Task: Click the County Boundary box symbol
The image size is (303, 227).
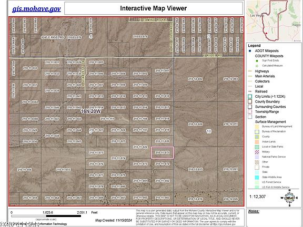Action: [x=250, y=101]
